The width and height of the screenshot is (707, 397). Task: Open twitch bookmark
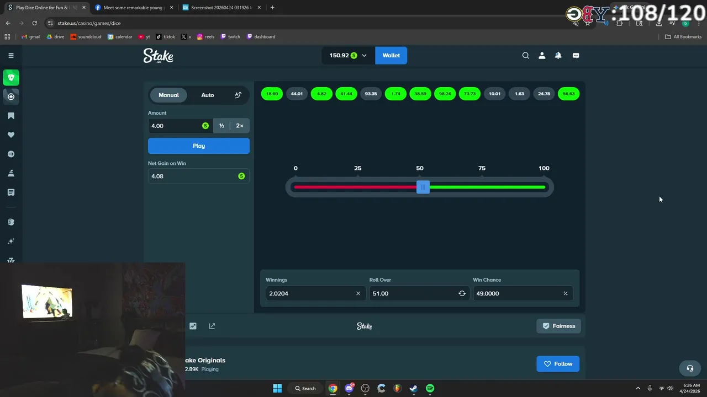click(x=231, y=36)
